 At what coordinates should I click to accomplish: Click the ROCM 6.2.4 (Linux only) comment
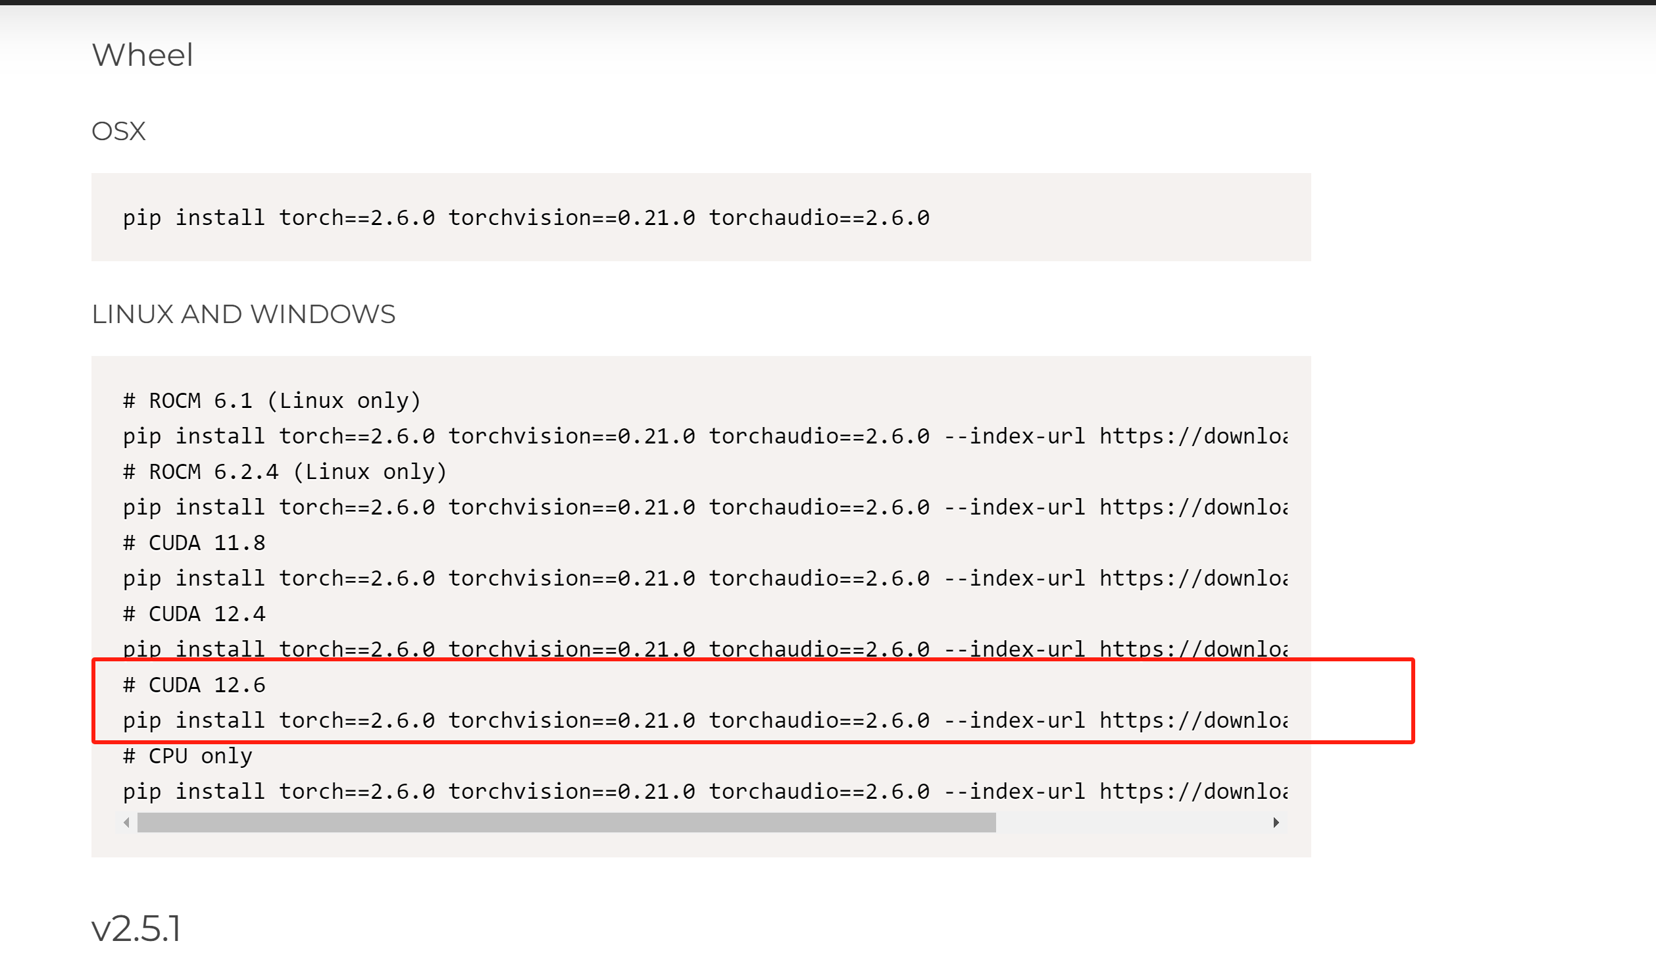(284, 472)
